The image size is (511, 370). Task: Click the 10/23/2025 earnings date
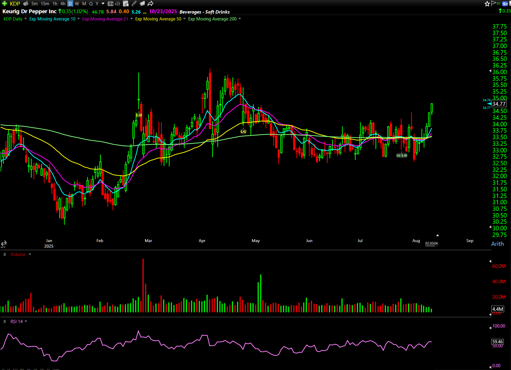pos(163,11)
